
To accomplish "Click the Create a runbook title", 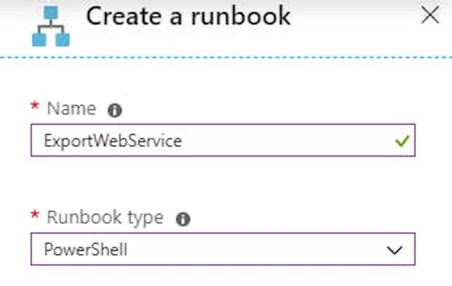I will (189, 16).
